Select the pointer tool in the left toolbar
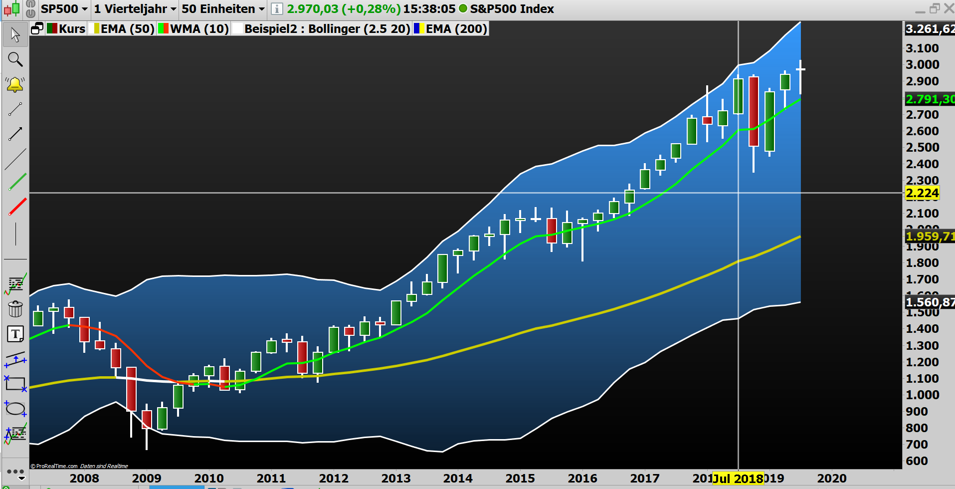The height and width of the screenshot is (489, 955). [x=15, y=35]
